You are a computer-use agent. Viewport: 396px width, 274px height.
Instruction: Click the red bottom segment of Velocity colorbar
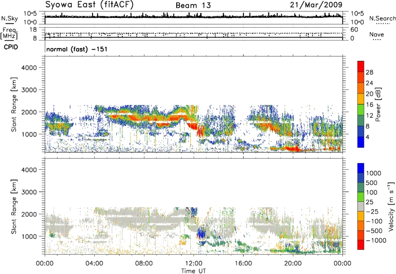pyautogui.click(x=361, y=245)
